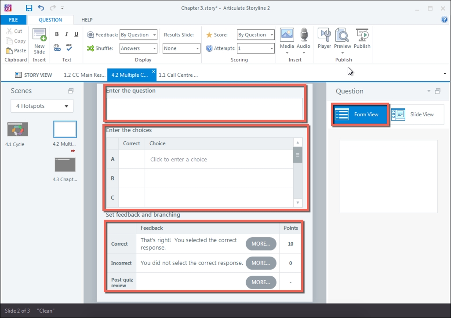Viewport: 451px width, 318px height.
Task: Open the Help question mark icon
Action: pyautogui.click(x=444, y=19)
